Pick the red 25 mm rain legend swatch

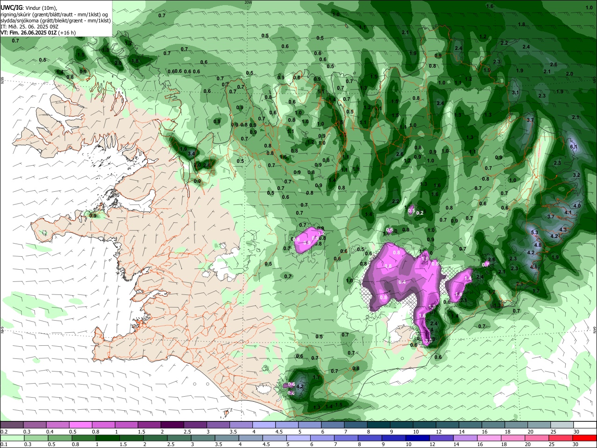[562, 438]
